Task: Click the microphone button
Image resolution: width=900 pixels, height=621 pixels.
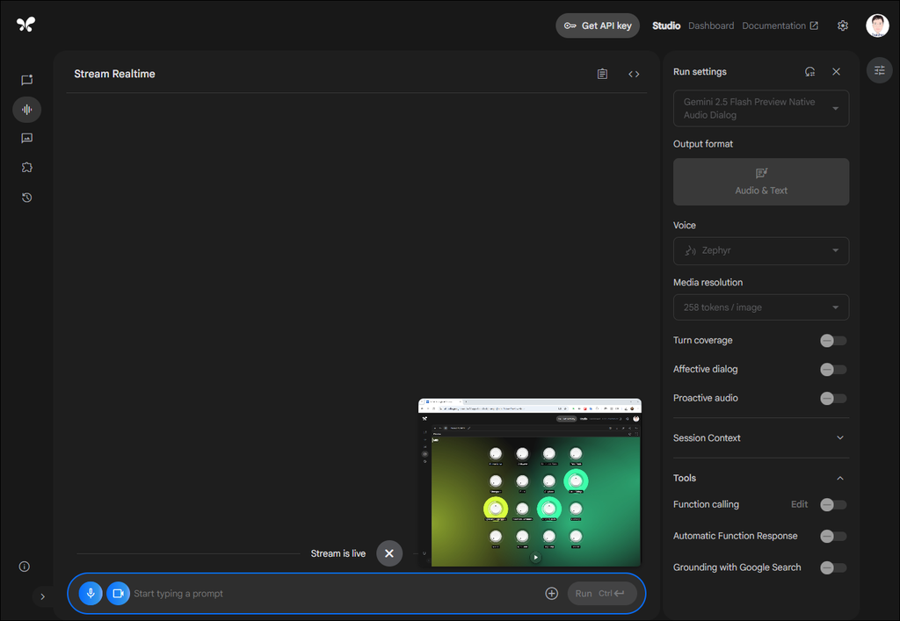Action: [x=91, y=594]
